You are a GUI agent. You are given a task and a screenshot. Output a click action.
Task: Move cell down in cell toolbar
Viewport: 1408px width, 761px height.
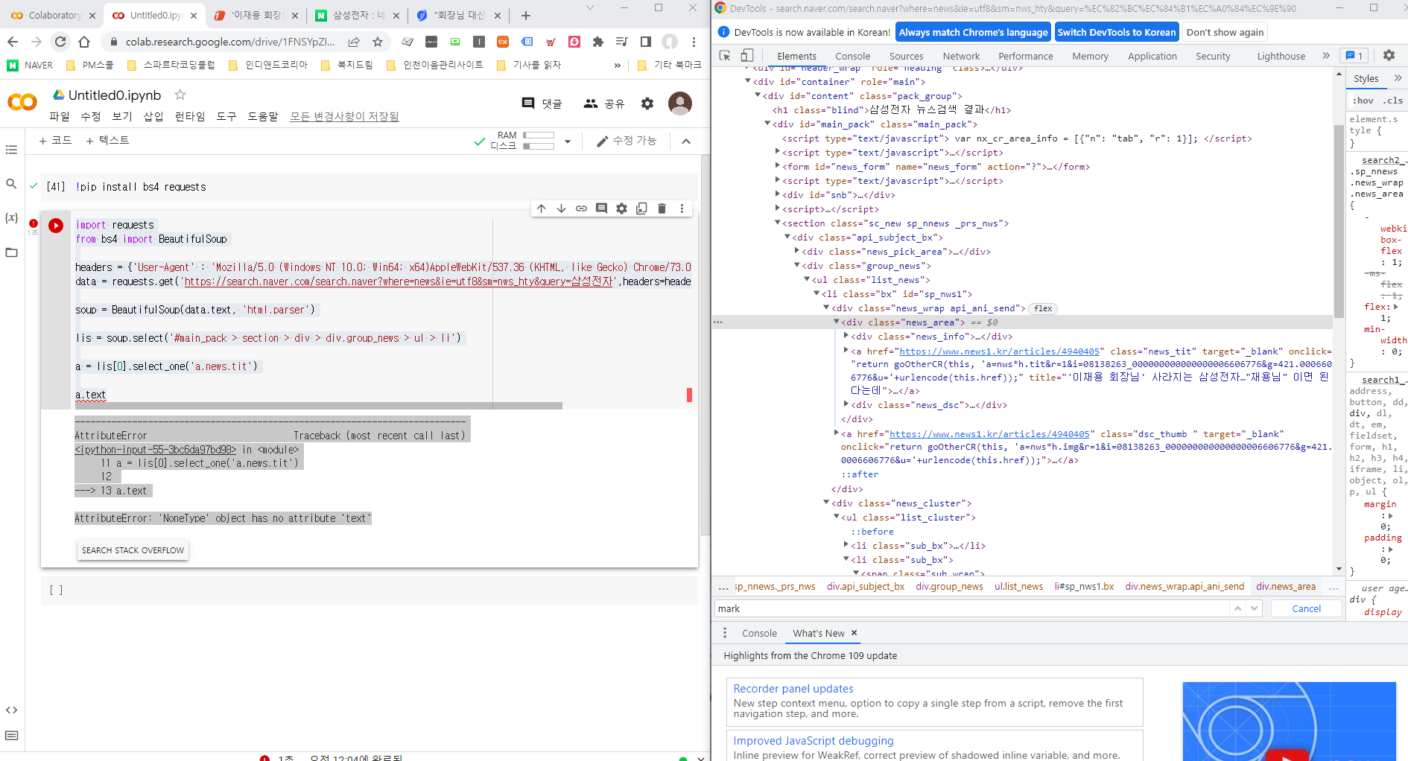[x=562, y=208]
